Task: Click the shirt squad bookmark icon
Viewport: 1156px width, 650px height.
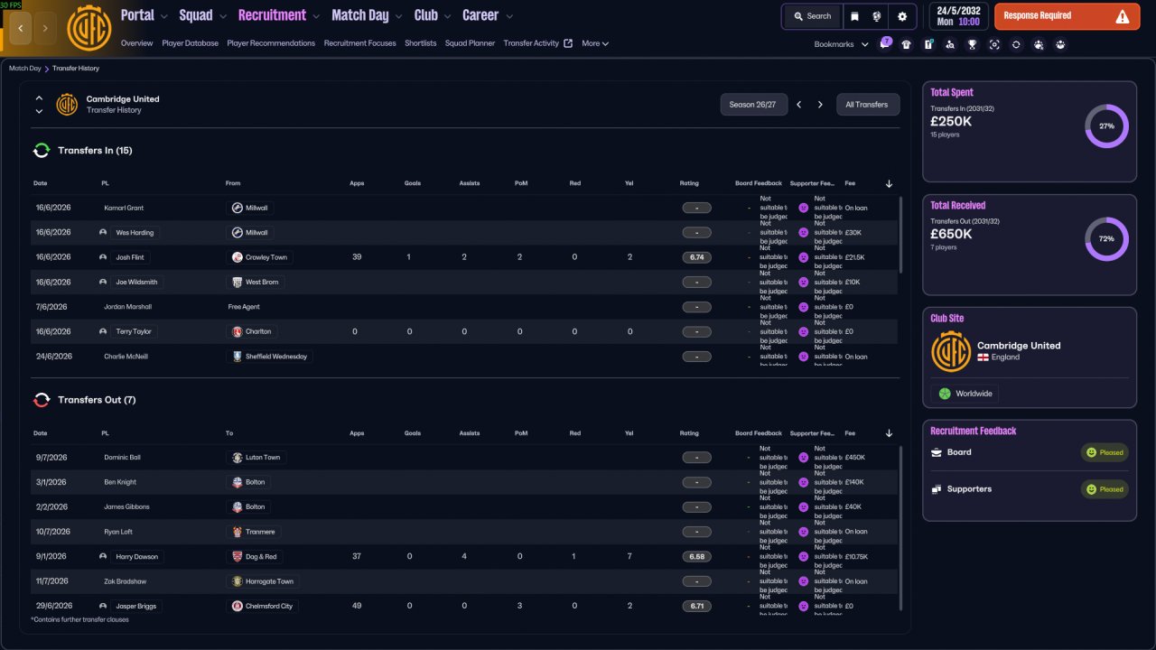Action: coord(907,44)
